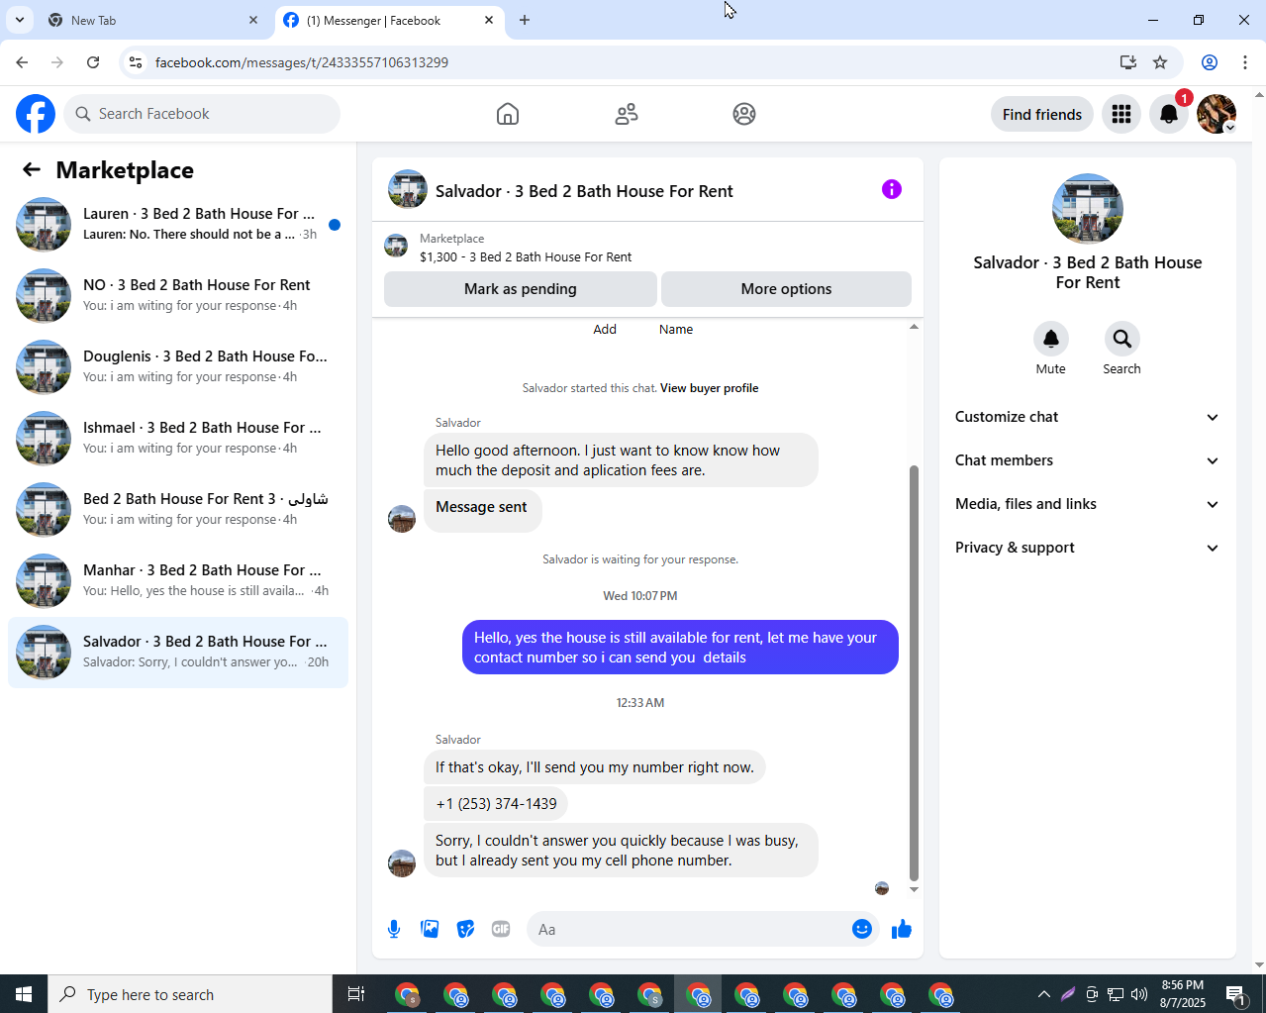Open the NO · 3 Bed 2 Bath conversation

click(x=178, y=295)
